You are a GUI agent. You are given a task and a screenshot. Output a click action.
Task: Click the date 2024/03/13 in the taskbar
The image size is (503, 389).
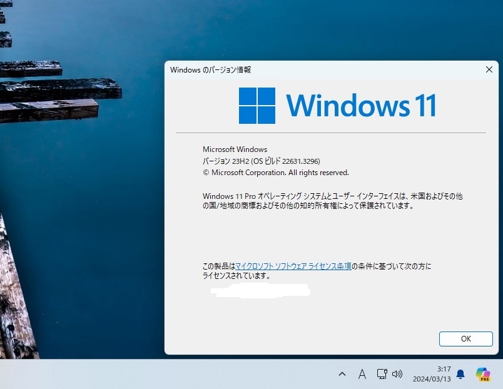432,379
